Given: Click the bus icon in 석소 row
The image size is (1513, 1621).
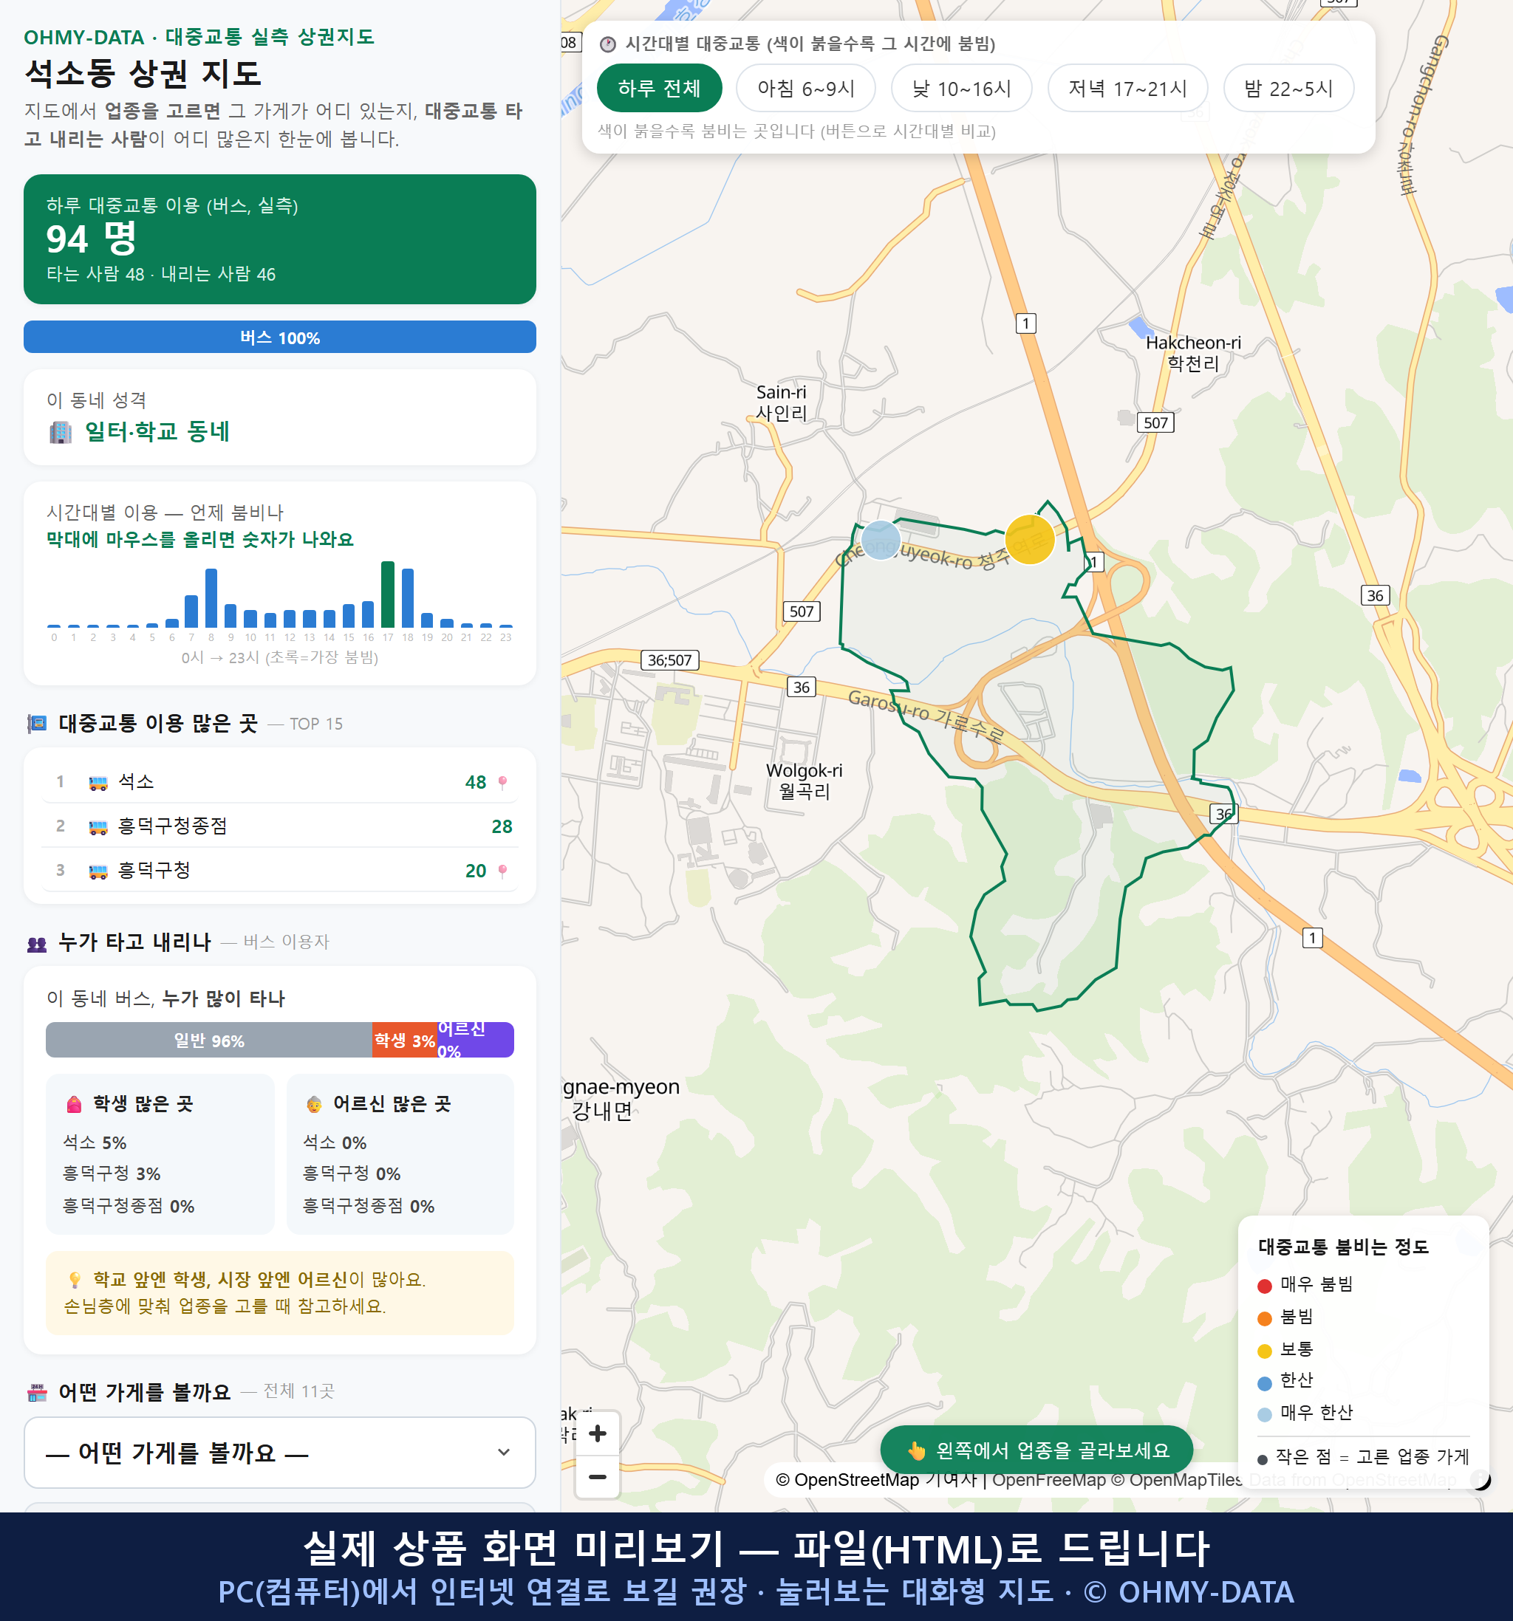Looking at the screenshot, I should (x=98, y=783).
